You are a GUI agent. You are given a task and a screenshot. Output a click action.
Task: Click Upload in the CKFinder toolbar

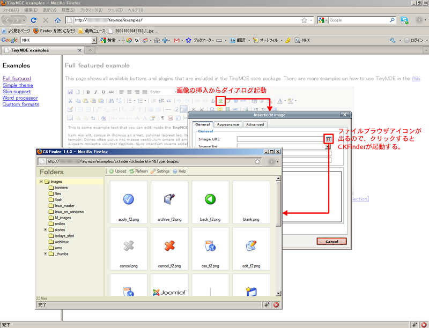(117, 171)
